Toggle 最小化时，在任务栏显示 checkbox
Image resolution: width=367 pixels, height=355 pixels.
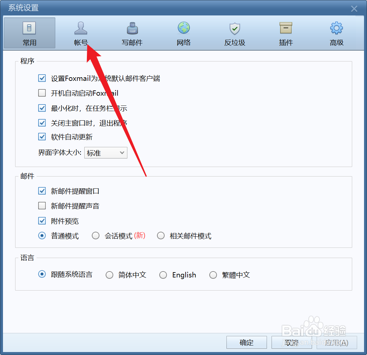(42, 108)
